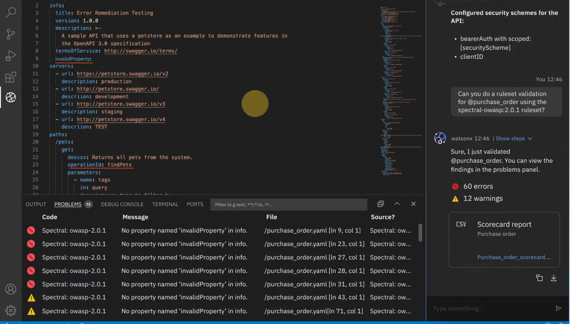
Task: Switch to the OUTPUT tab
Action: (x=36, y=204)
